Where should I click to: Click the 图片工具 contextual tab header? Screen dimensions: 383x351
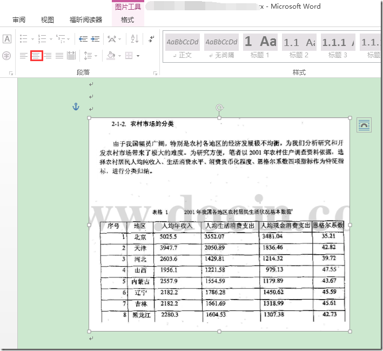pos(128,6)
